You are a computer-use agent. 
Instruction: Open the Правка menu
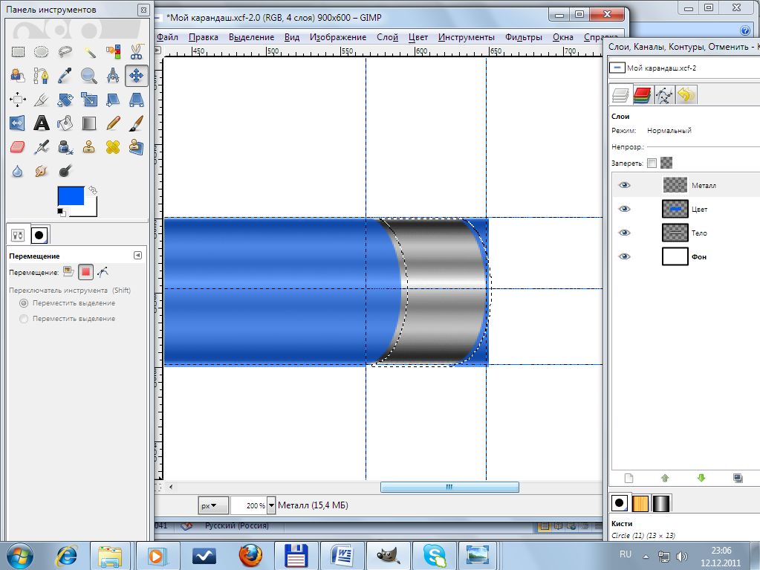(203, 37)
